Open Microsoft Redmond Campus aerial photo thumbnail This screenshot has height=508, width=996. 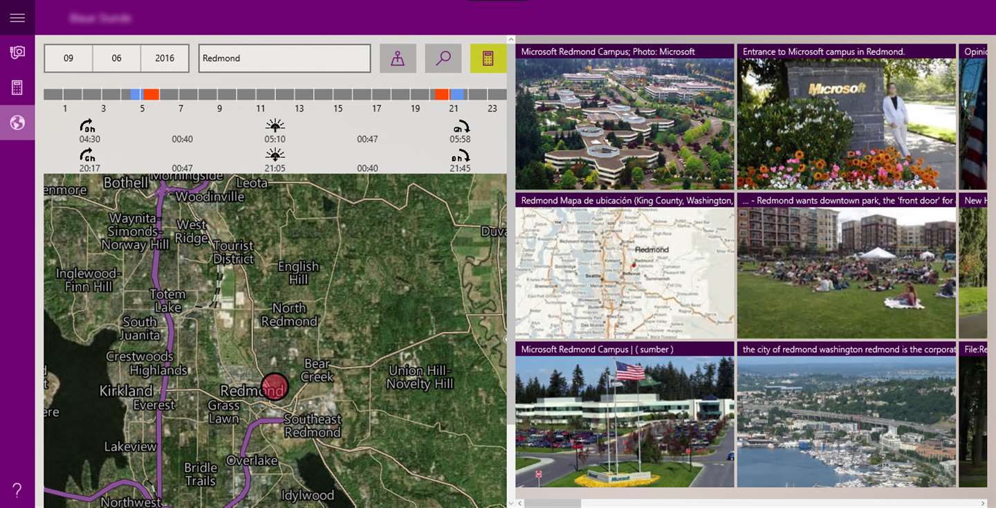click(x=625, y=117)
